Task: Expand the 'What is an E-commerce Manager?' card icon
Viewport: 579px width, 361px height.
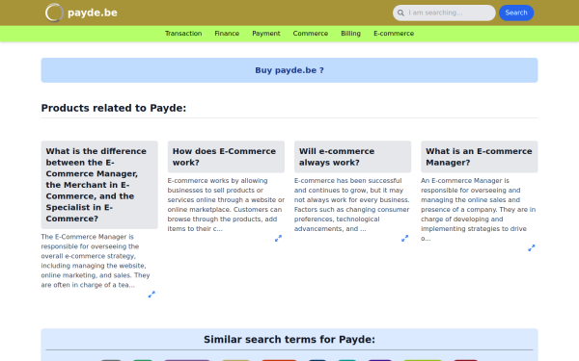Action: [x=532, y=248]
